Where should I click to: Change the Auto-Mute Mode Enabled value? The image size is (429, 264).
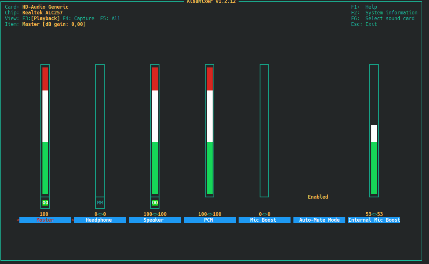(x=318, y=197)
